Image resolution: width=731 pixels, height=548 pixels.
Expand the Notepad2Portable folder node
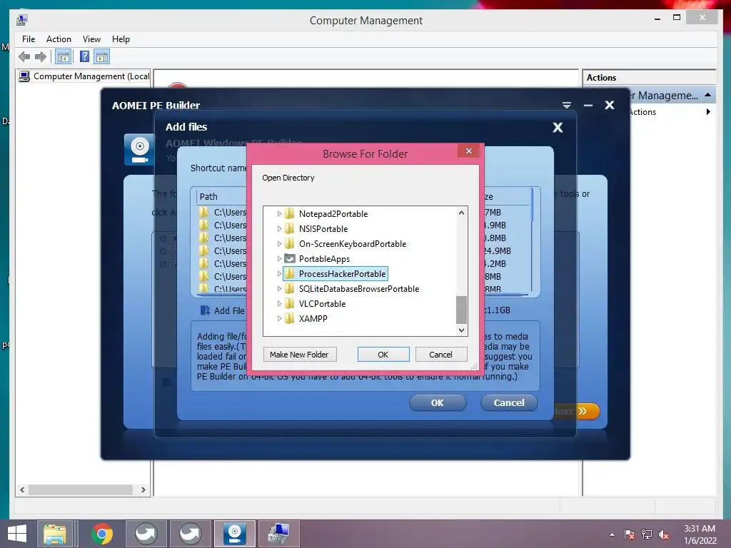pos(279,214)
